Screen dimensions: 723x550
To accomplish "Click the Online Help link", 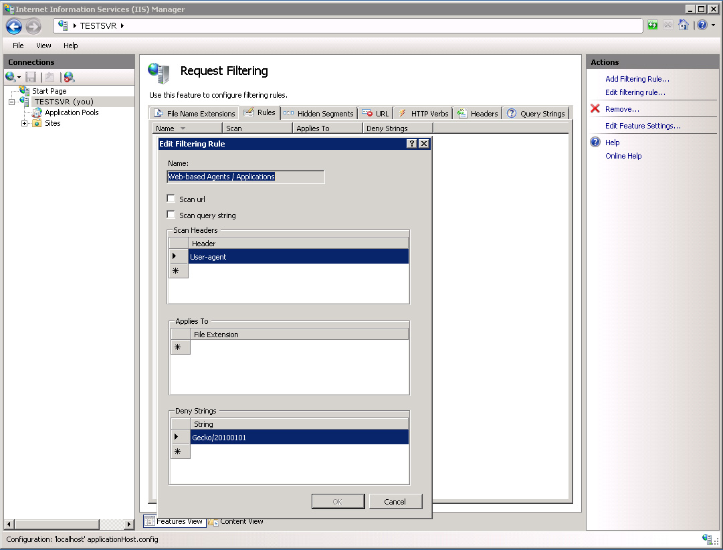I will pyautogui.click(x=623, y=156).
